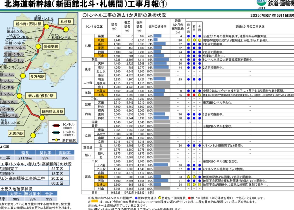Viewport: 294px width, 210px height.
Task: Select the 倶知安駅 label on the map
Action: [x=51, y=46]
